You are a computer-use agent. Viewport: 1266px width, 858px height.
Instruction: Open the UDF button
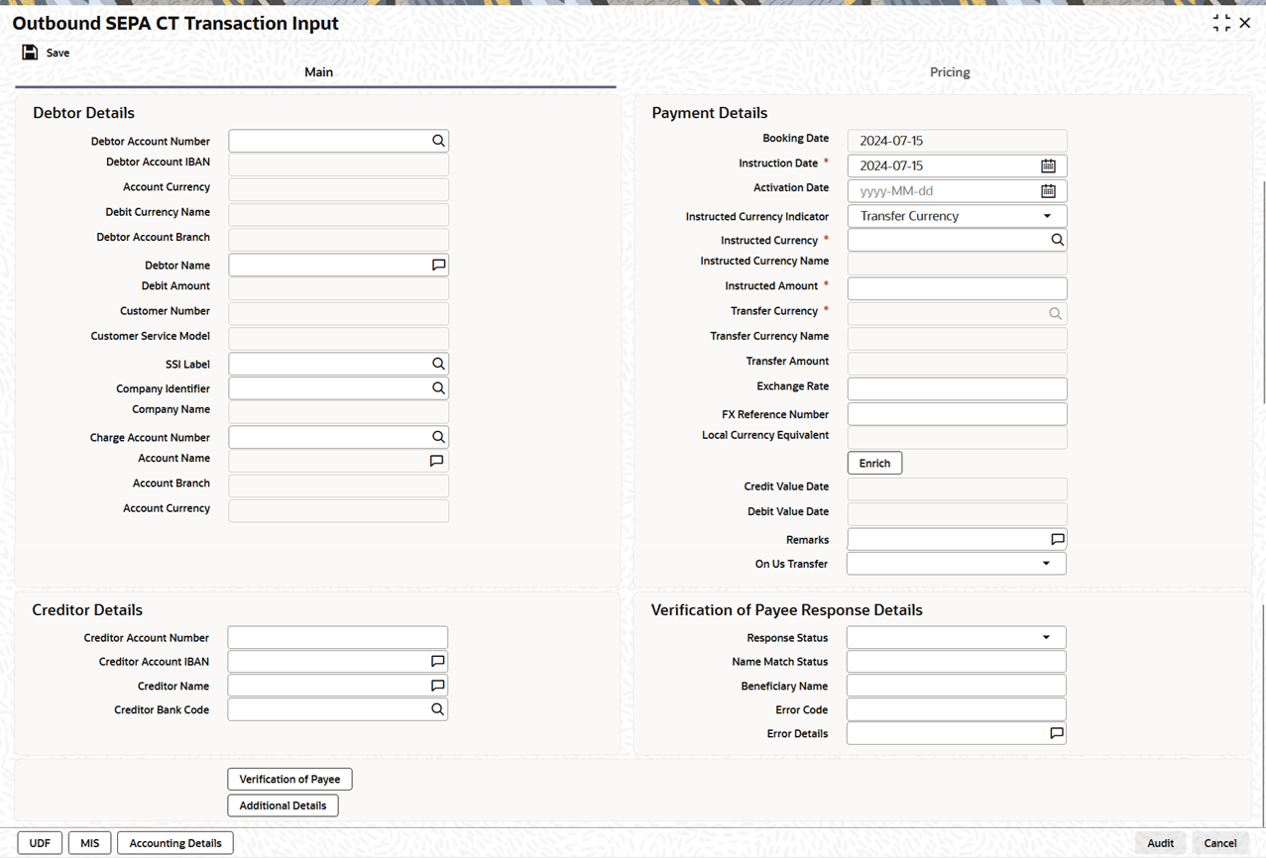[40, 843]
